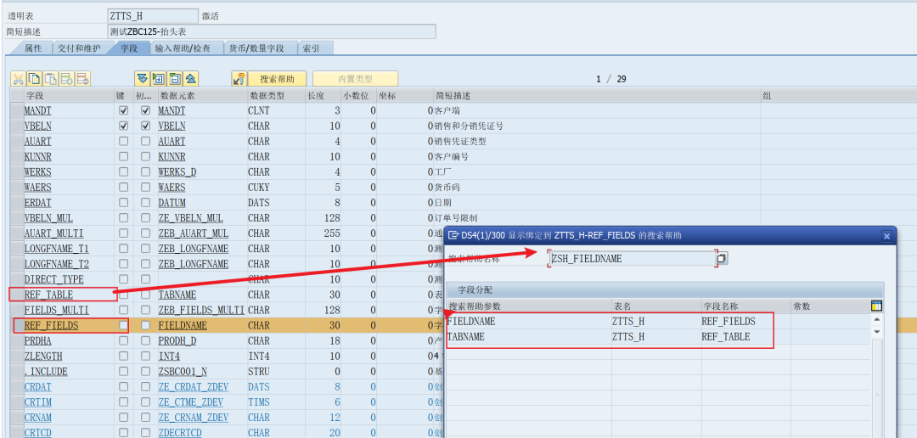Viewport: 917px width, 438px height.
Task: Open the 货币/数量字段 tab
Action: (256, 48)
